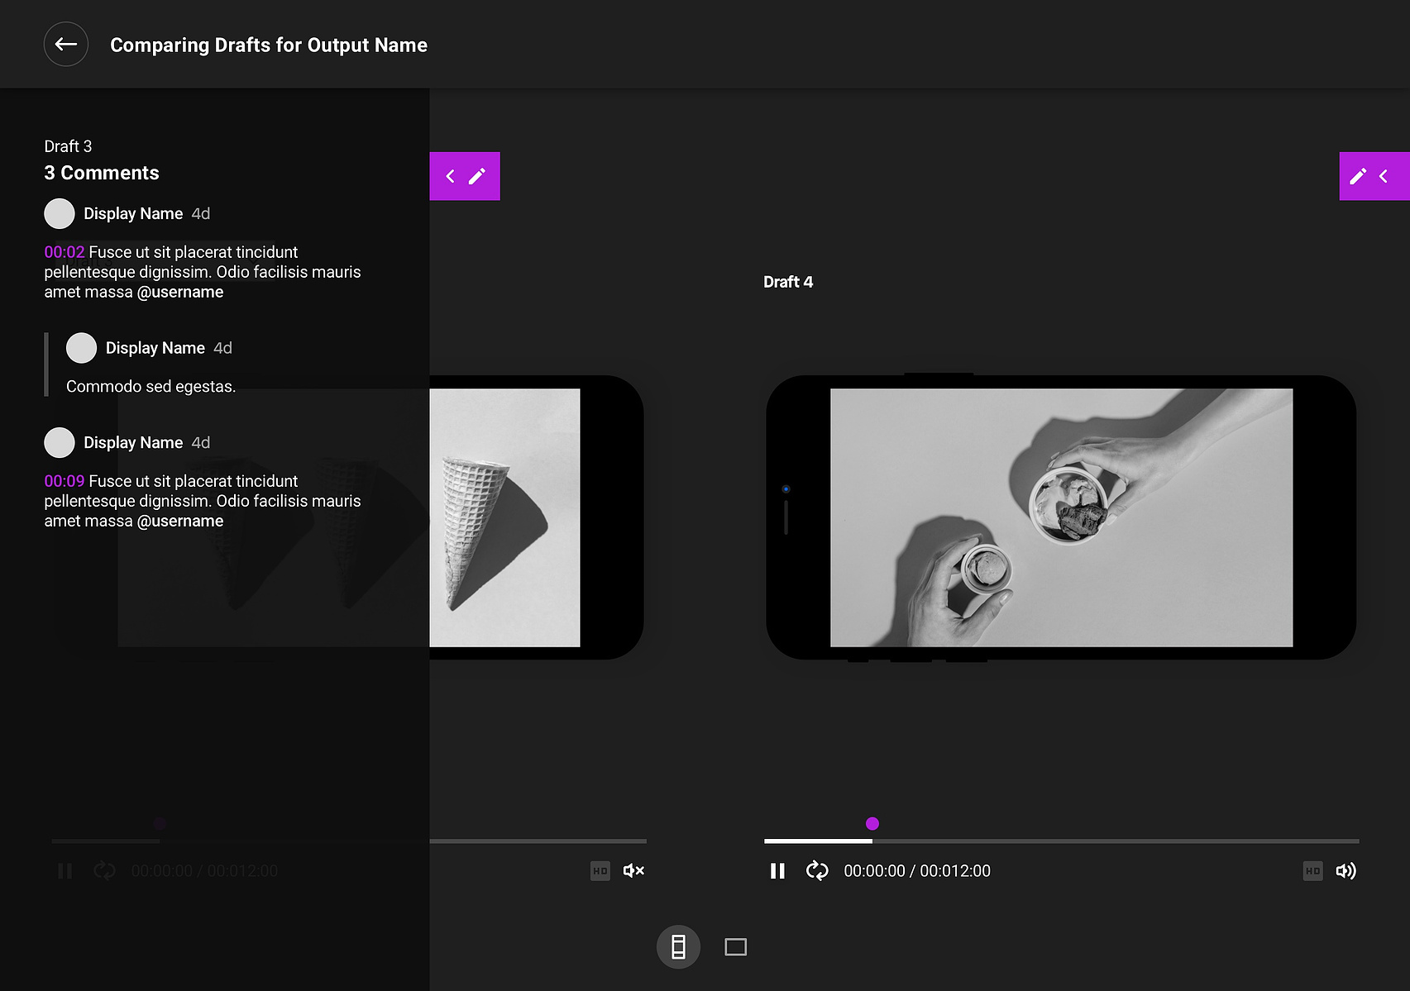Open Display Name on the 00:09 comment
This screenshot has width=1410, height=991.
(133, 442)
